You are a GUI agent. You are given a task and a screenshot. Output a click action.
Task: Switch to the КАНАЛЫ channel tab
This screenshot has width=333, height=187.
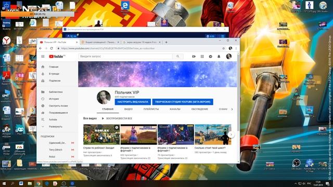(175, 109)
